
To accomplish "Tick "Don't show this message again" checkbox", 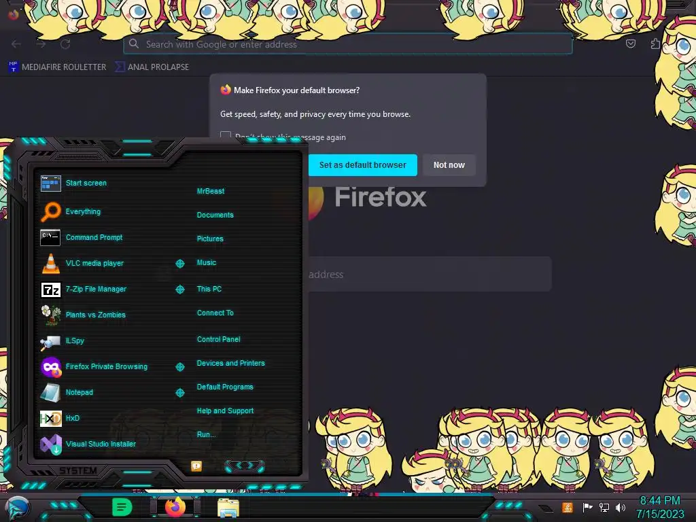I will click(226, 136).
